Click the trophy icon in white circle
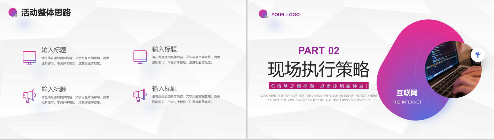The image size is (494, 140). [478, 55]
